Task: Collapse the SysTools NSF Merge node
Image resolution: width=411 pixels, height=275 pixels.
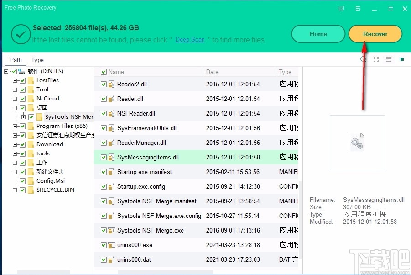Action: click(23, 116)
